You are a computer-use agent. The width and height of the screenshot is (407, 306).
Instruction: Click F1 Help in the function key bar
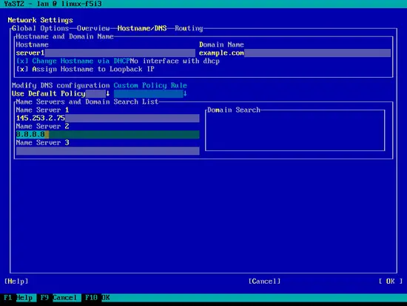pos(18,298)
